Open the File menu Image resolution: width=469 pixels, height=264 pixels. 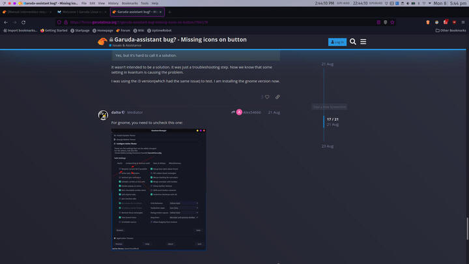[x=84, y=3]
